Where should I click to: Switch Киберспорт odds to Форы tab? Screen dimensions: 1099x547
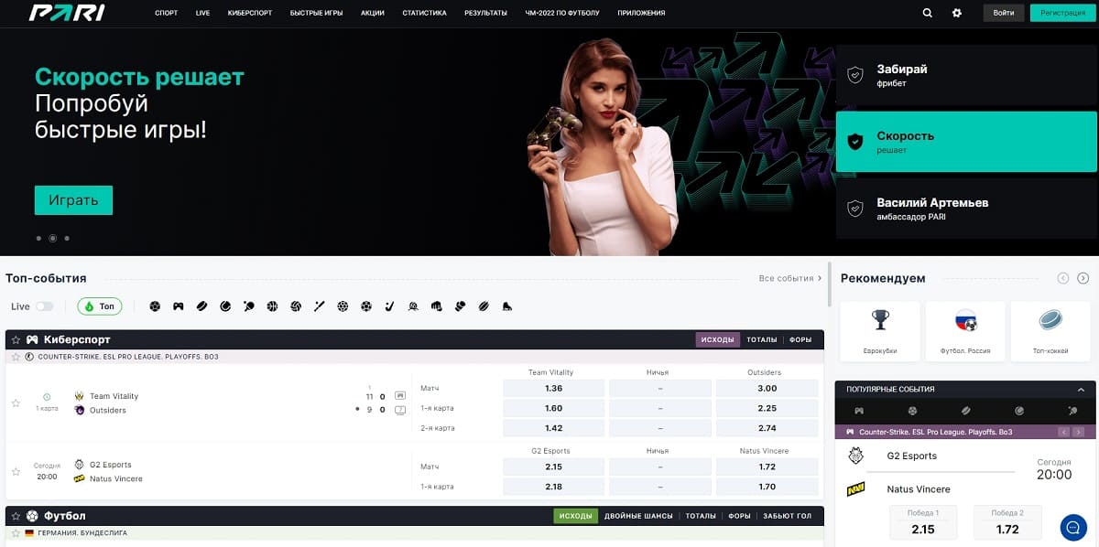tap(800, 339)
